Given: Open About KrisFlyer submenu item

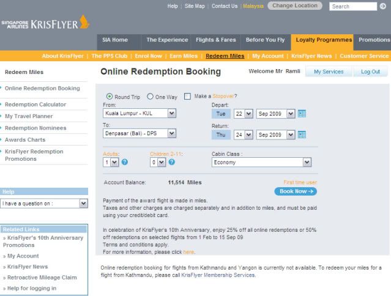Looking at the screenshot, I should click(x=62, y=56).
